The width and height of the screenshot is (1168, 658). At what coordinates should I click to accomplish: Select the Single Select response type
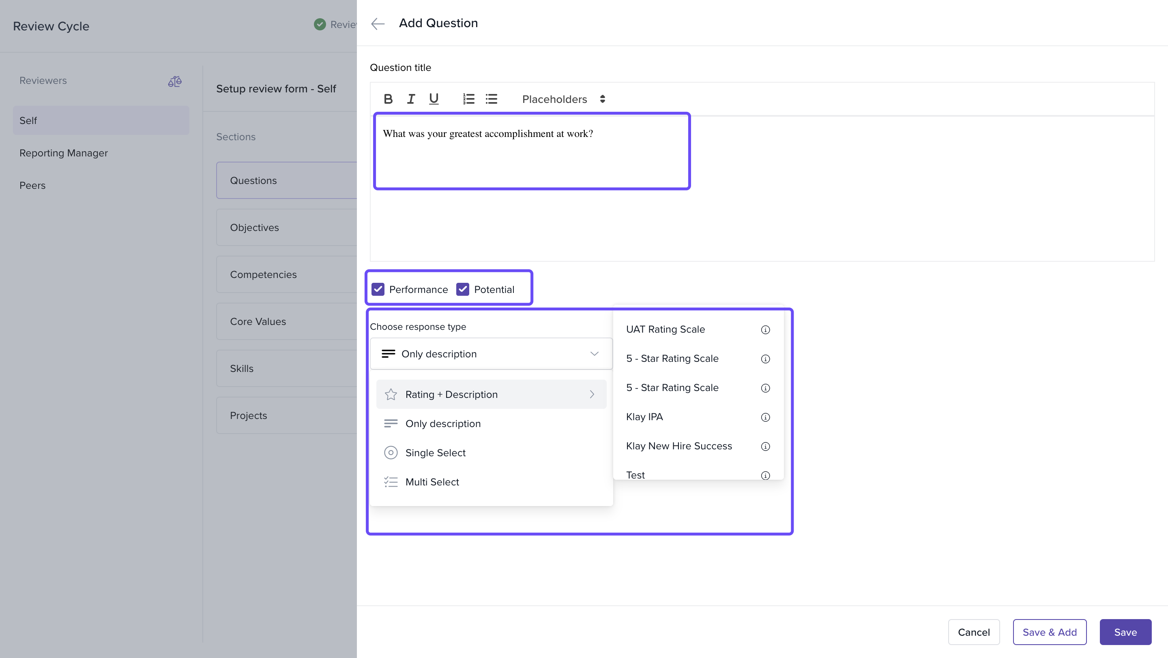pos(435,453)
